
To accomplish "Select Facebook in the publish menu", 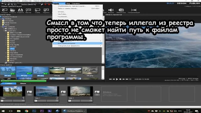I will (x=63, y=17).
